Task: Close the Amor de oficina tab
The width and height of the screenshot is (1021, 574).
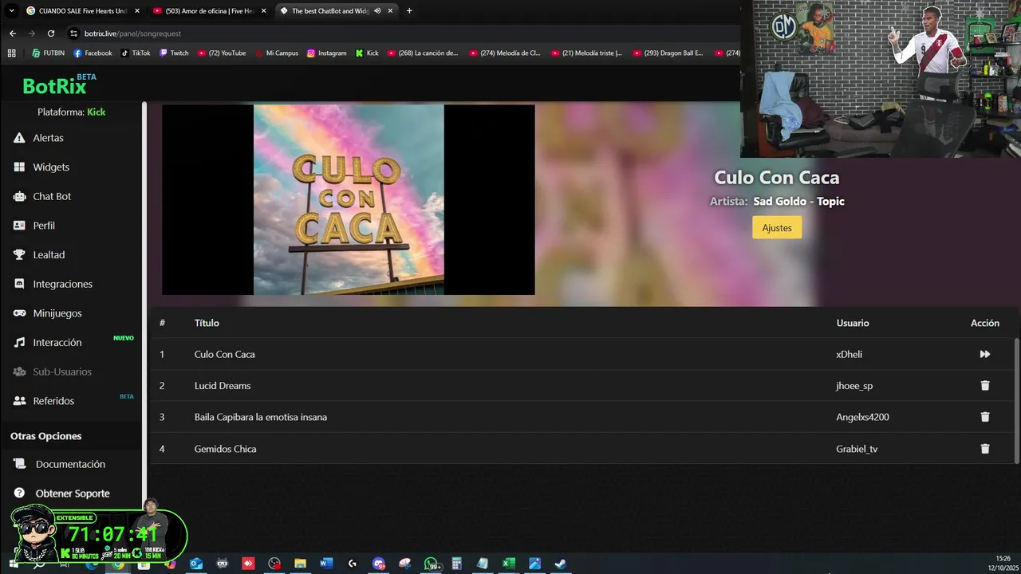Action: [x=264, y=11]
